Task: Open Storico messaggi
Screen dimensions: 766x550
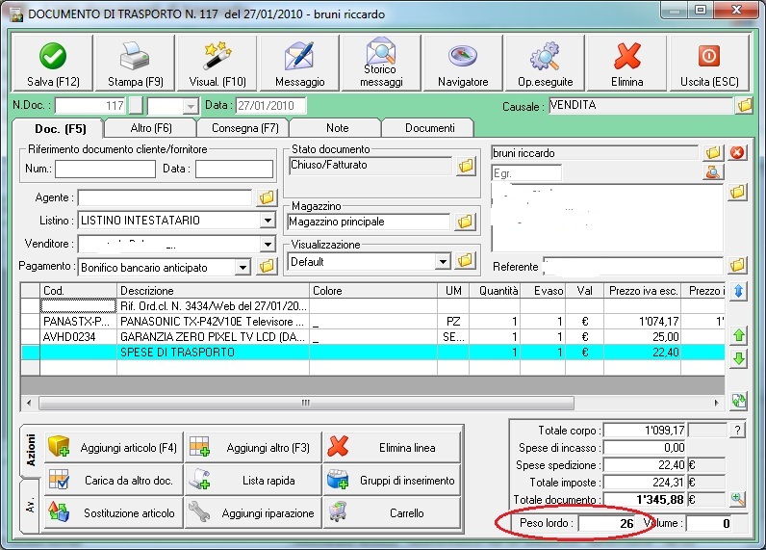Action: 381,63
